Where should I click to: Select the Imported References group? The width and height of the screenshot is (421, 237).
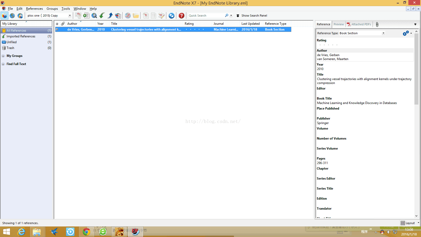[27, 36]
